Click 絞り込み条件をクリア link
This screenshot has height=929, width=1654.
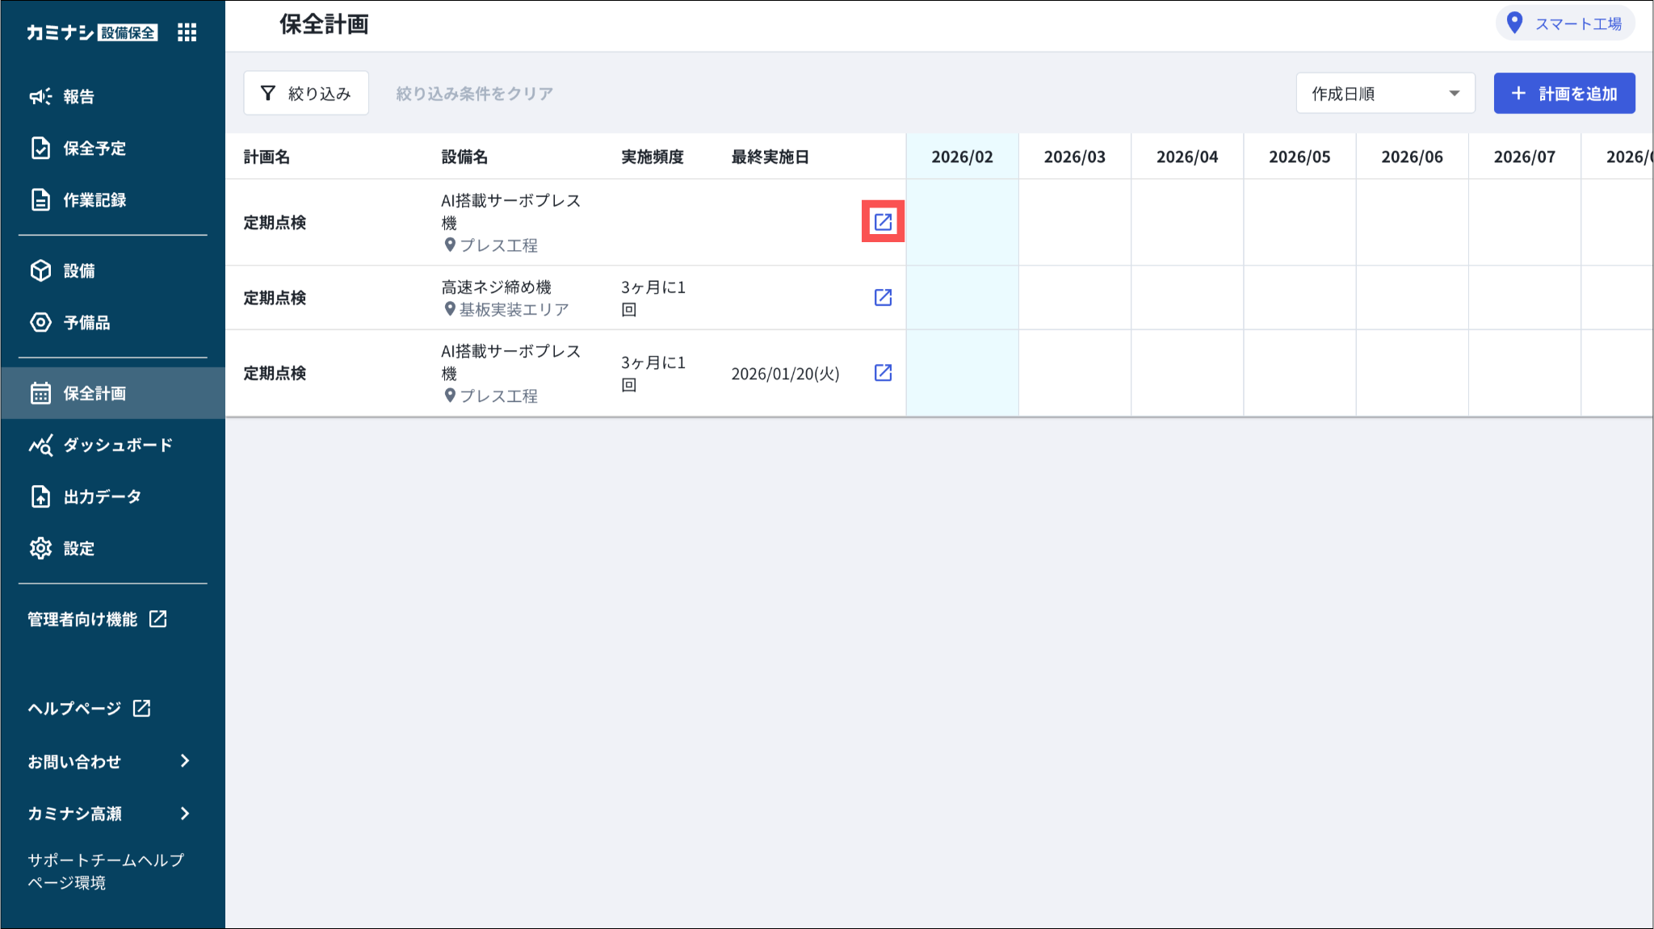click(474, 94)
